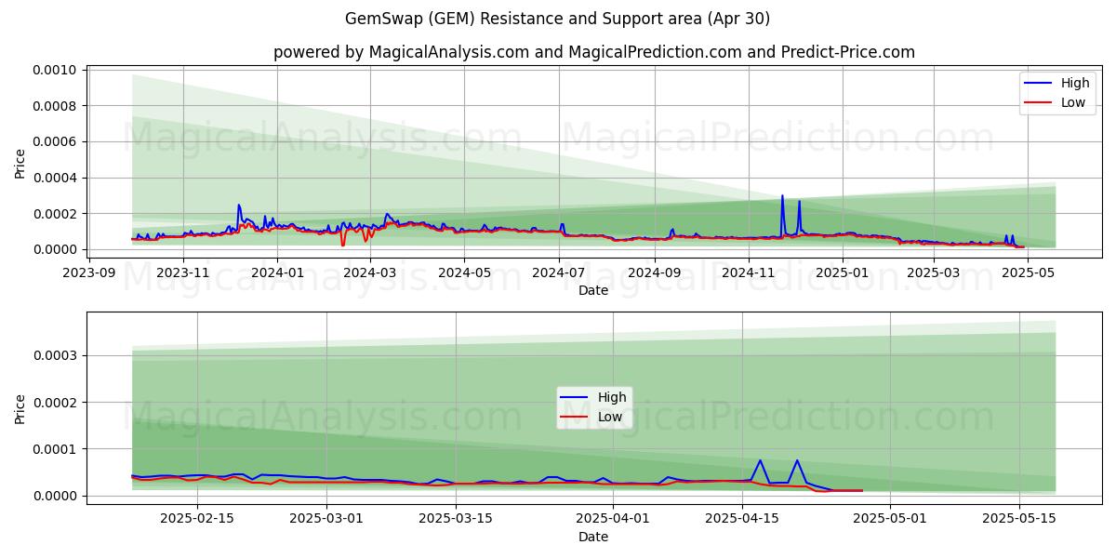The width and height of the screenshot is (1116, 558).
Task: Click the 2025-04-01 date label
Action: coord(613,519)
